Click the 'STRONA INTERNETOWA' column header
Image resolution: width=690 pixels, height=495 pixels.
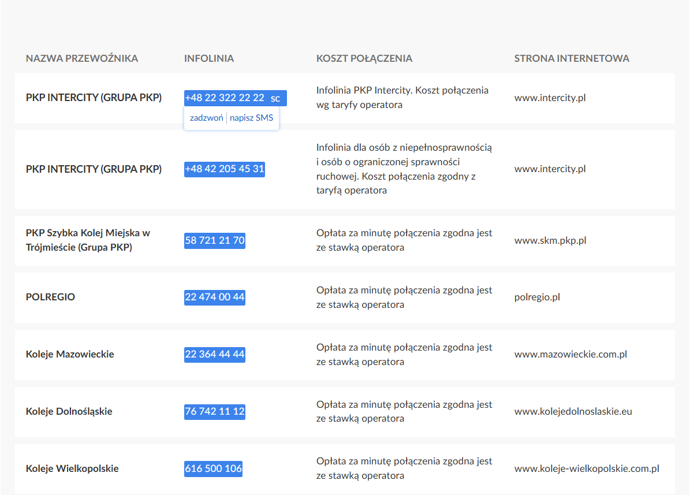(x=572, y=58)
